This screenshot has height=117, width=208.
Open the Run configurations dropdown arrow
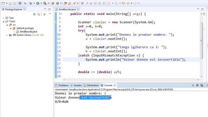click(x=41, y=3)
